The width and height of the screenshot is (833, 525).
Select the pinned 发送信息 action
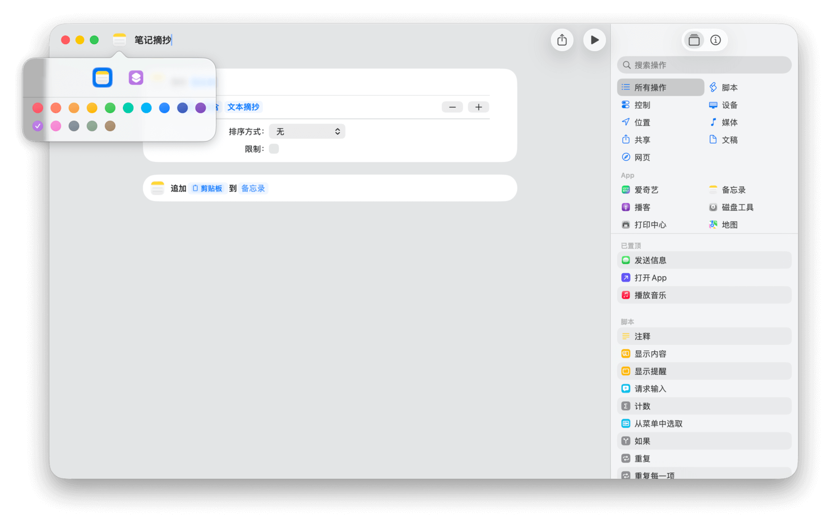[x=704, y=260]
